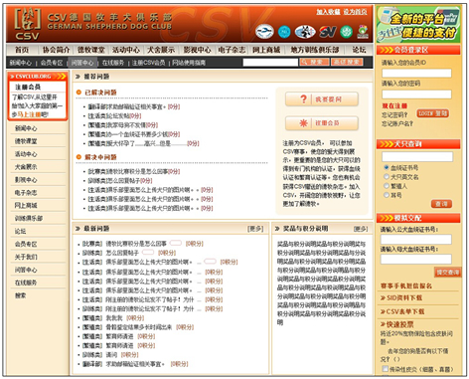Click the light blue circular partner icon

click(284, 32)
